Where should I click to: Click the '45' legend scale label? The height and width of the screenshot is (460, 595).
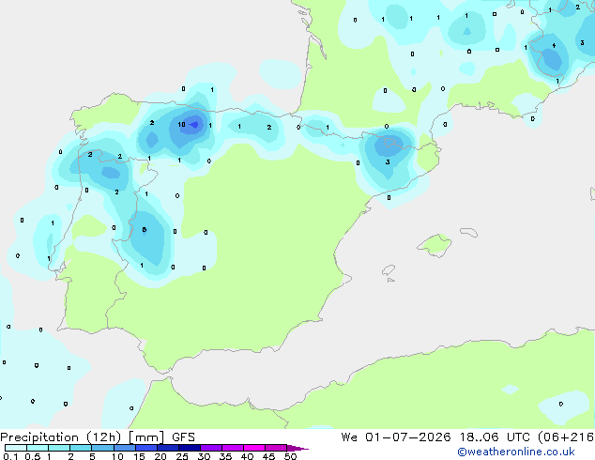(x=268, y=456)
